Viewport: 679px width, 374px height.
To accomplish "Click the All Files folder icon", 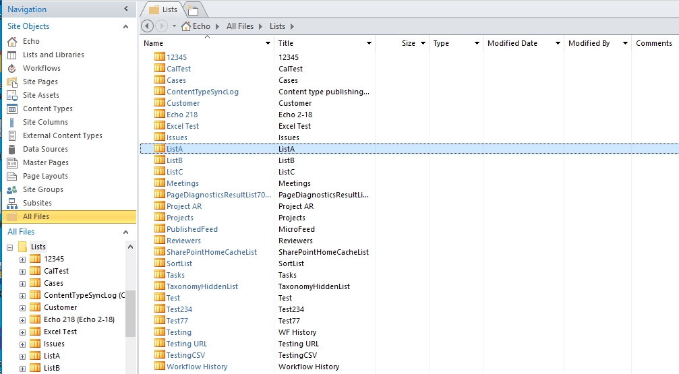I will click(x=12, y=216).
